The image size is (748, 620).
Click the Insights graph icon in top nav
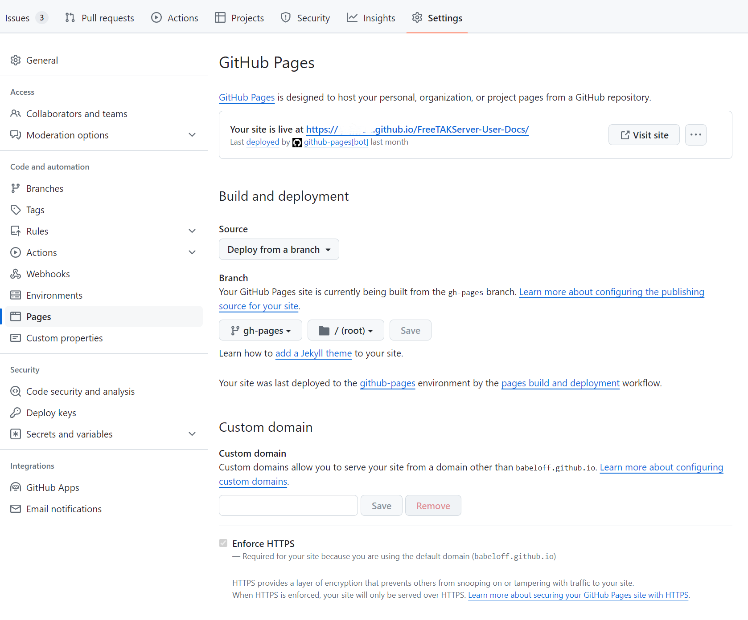[352, 17]
